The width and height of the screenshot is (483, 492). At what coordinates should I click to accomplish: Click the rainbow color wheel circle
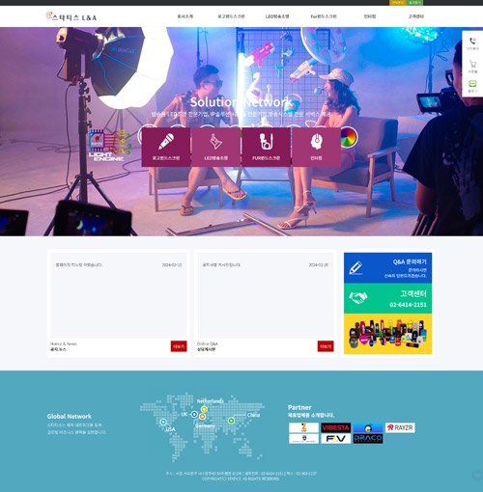[349, 137]
